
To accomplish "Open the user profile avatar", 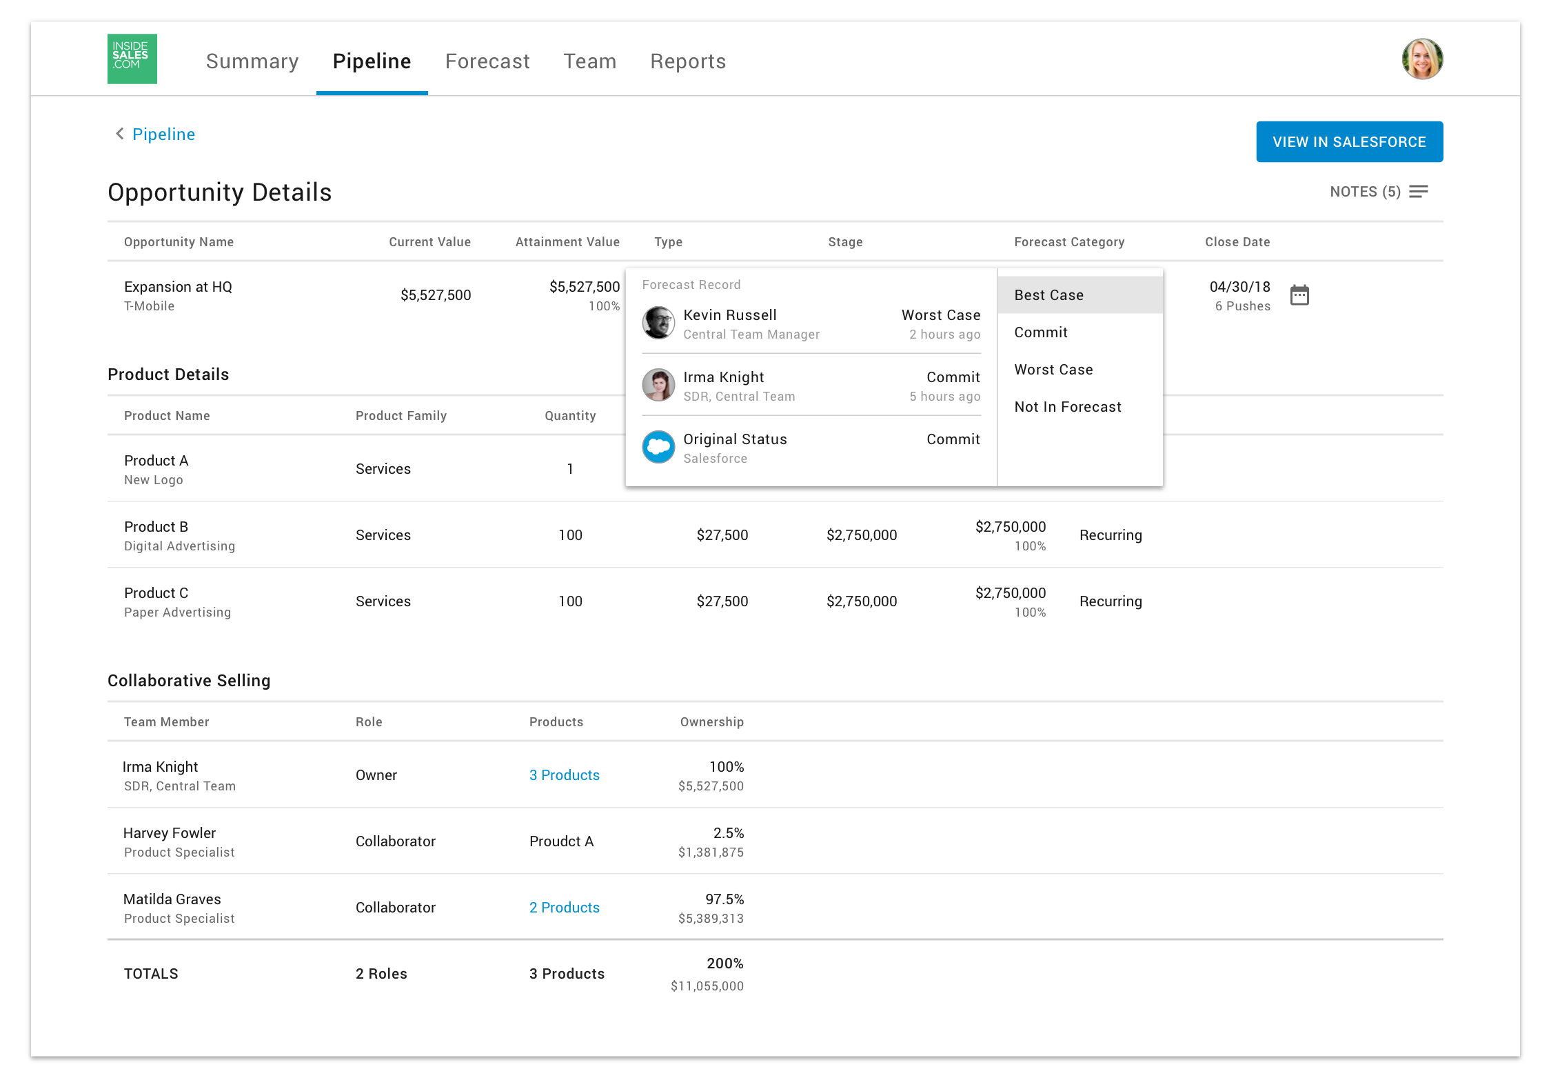I will click(x=1421, y=59).
